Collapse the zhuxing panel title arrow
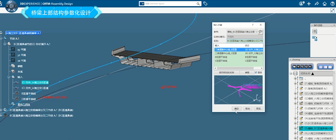336x140 pixels. click(291, 60)
